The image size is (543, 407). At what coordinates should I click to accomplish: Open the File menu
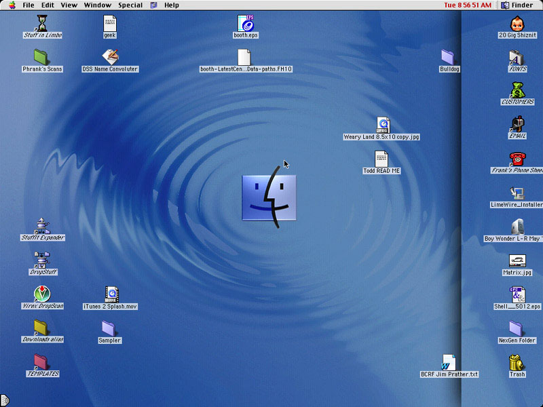tap(29, 5)
